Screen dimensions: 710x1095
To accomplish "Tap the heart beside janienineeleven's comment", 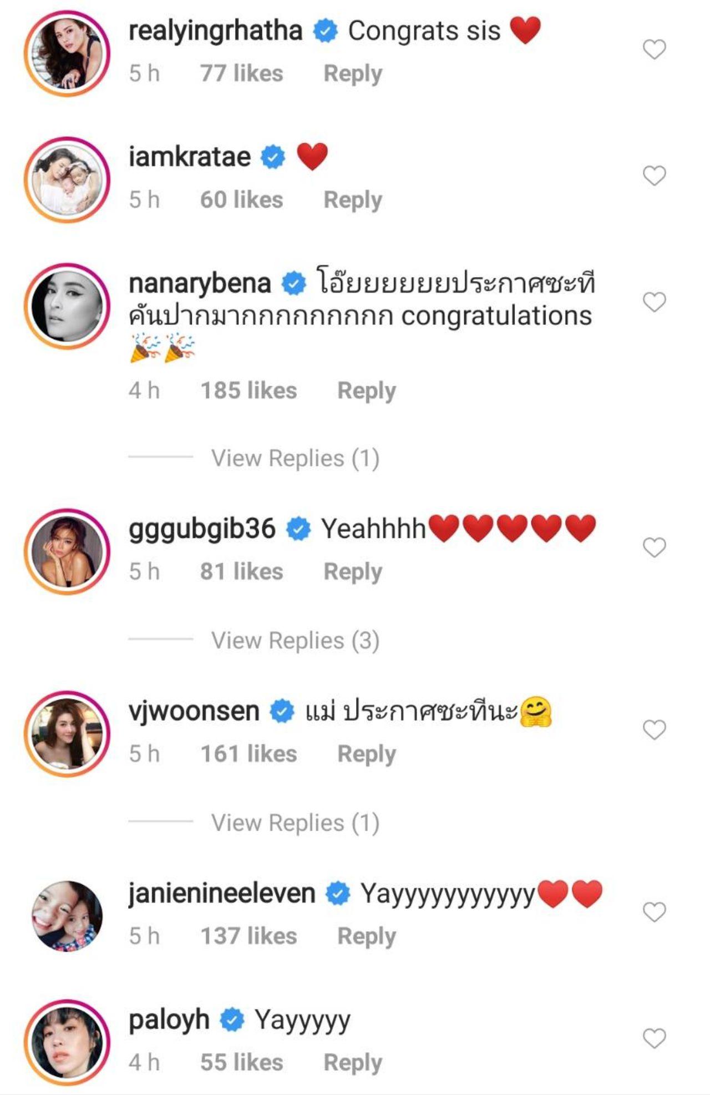I will click(x=654, y=912).
